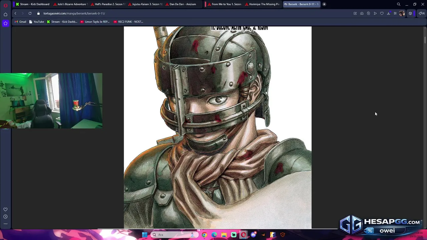Open the Limon Tayfa ile REP... bookmark
427x240 pixels.
coord(95,22)
